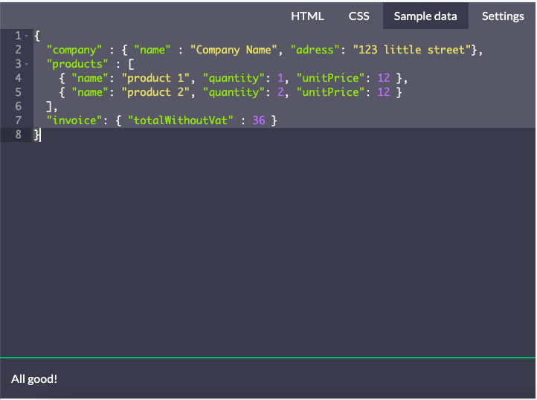Click the "totalWithoutVat" key

181,120
